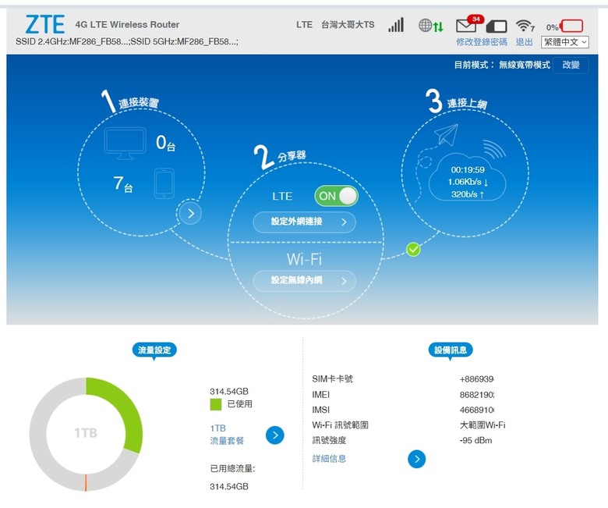Click 詳細信息 link
608x508 pixels.
click(x=329, y=459)
